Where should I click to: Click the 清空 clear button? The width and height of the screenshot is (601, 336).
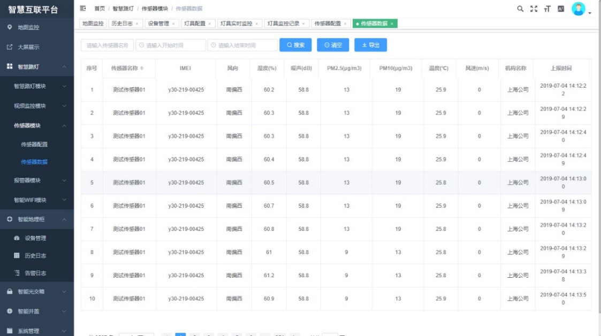click(333, 45)
